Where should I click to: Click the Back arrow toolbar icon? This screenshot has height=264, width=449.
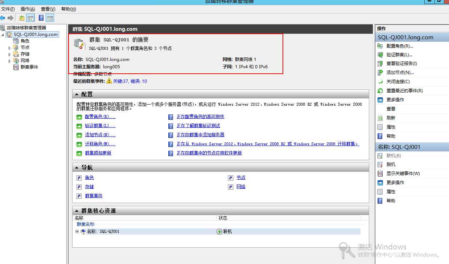(x=3, y=18)
